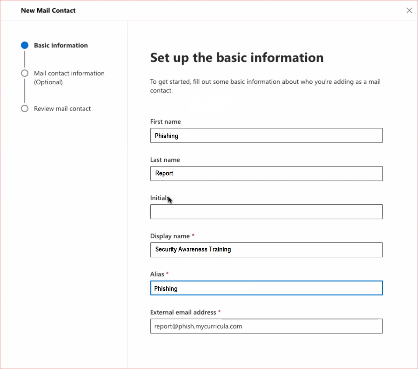The width and height of the screenshot is (418, 369).
Task: Click the 'External email address' field label
Action: [183, 312]
